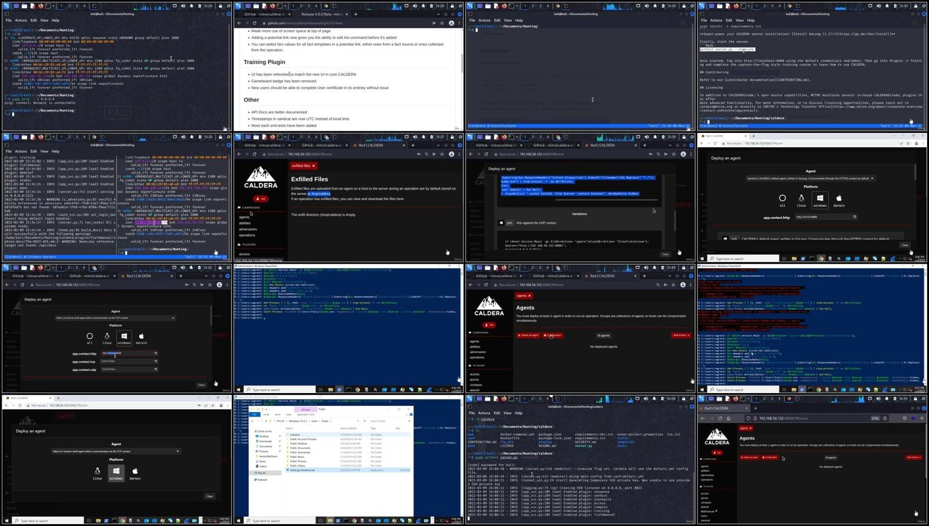Open Help menu in 15:26 terminal frame
This screenshot has width=929, height=526.
[56, 20]
